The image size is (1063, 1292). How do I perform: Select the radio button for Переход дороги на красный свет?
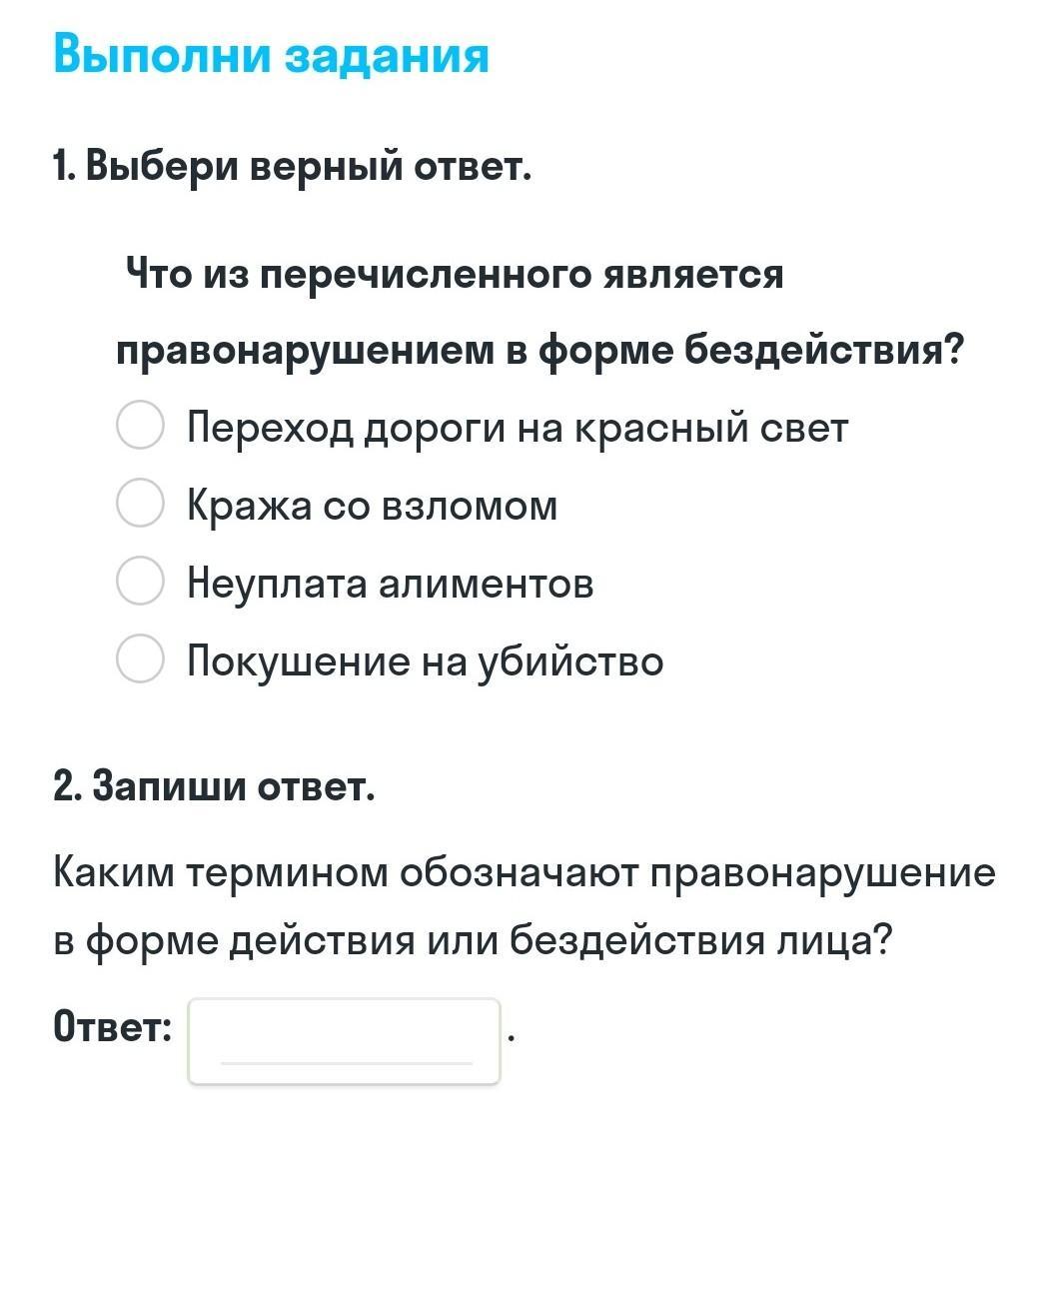pyautogui.click(x=140, y=426)
